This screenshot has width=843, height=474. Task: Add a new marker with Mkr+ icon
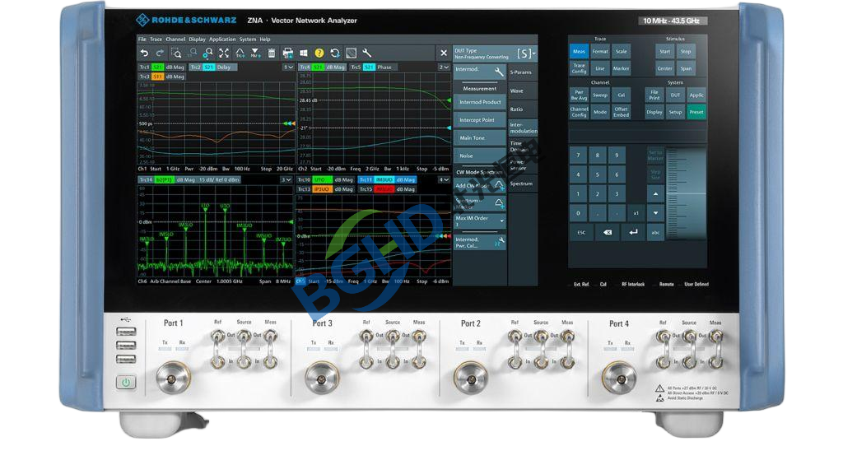(x=255, y=53)
